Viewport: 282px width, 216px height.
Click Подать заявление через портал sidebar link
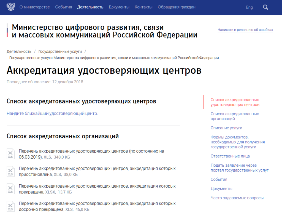239,168
